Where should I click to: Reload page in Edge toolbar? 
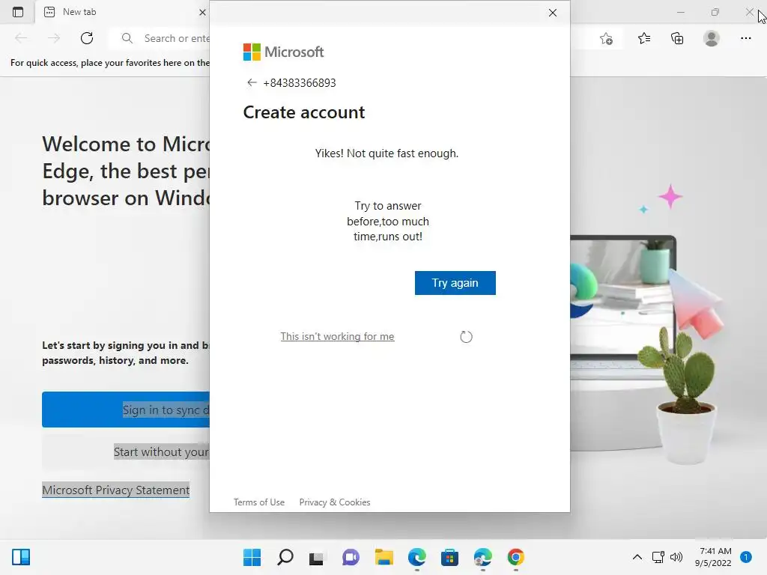click(87, 38)
